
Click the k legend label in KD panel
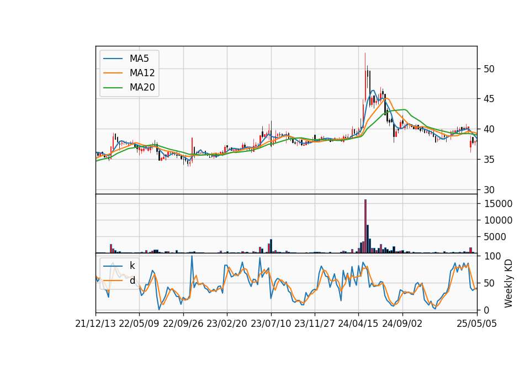pyautogui.click(x=132, y=266)
